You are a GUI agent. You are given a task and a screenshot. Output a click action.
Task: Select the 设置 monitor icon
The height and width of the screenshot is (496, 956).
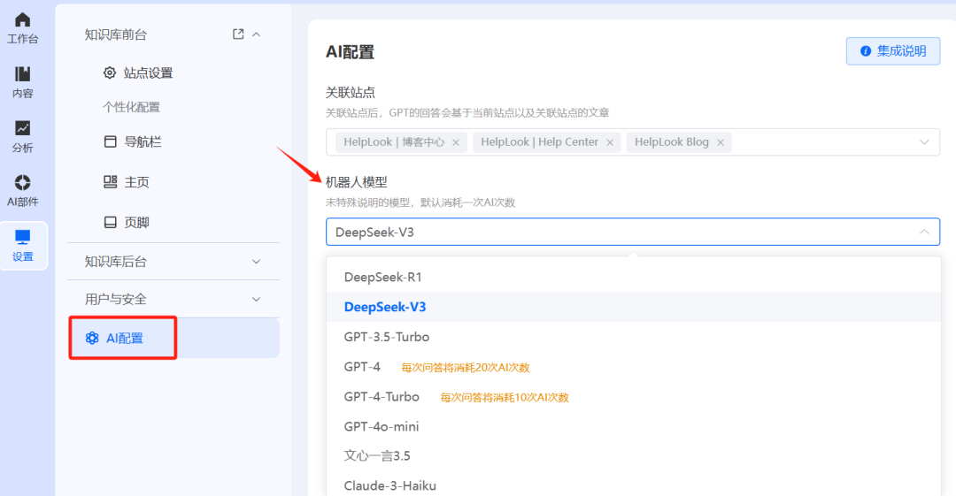click(22, 237)
